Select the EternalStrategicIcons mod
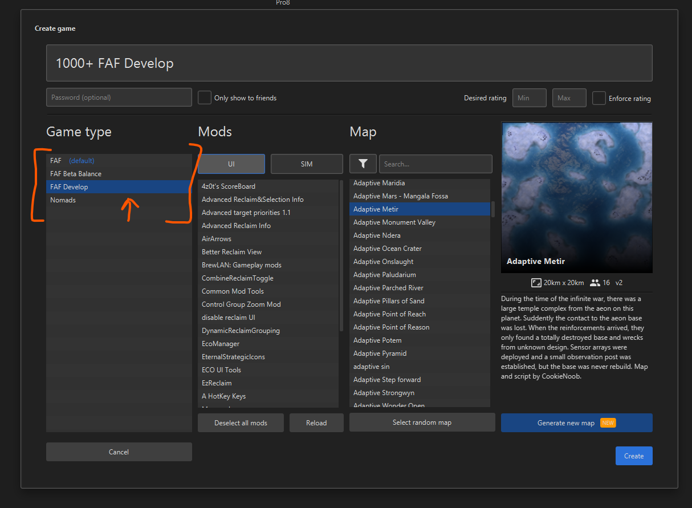The height and width of the screenshot is (508, 692). tap(268, 357)
